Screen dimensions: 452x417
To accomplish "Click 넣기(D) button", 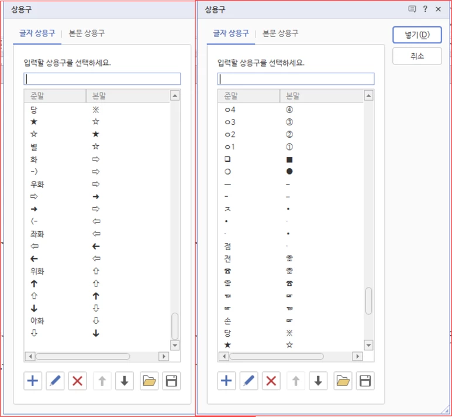I will [x=417, y=35].
